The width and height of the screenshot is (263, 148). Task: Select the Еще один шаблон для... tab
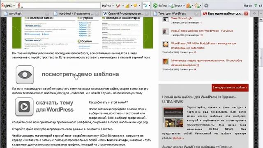[226, 14]
